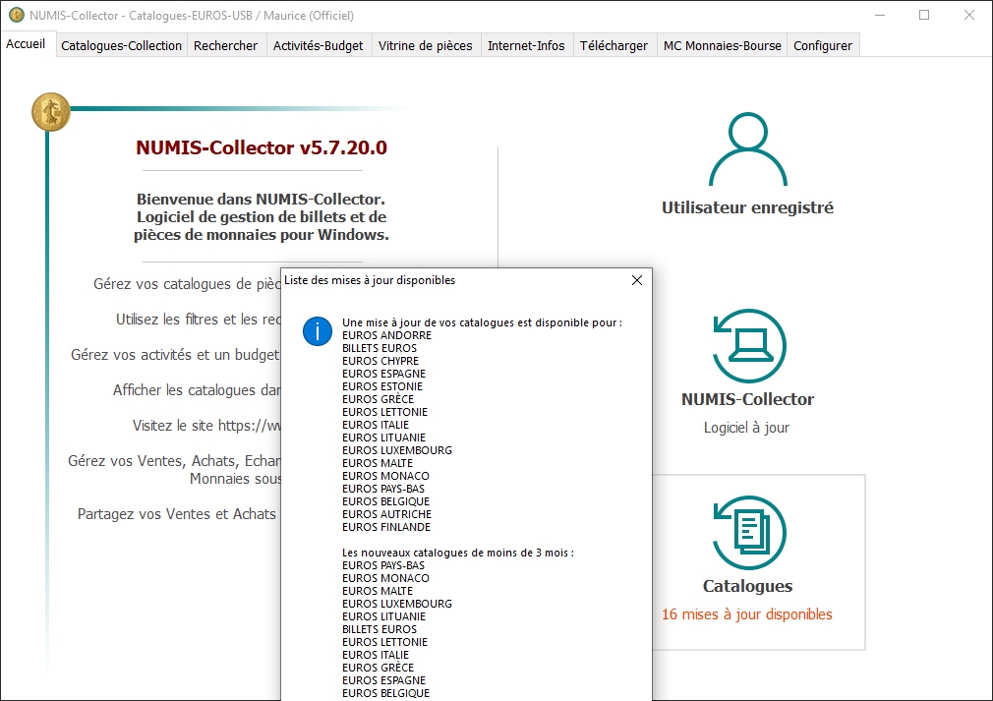
Task: Click the 'Gérez vos activités et un budget' line
Action: [x=175, y=355]
